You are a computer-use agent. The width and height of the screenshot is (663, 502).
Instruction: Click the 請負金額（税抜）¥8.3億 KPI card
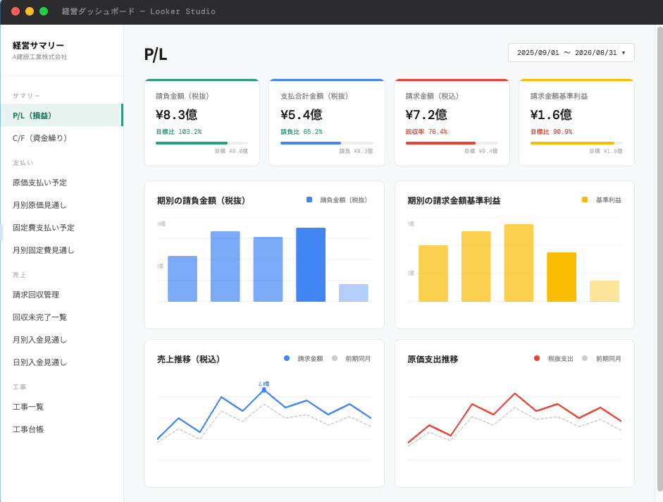[x=202, y=122]
